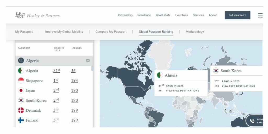Open the hamburger MENU icon
268x134 pixels.
260,15
